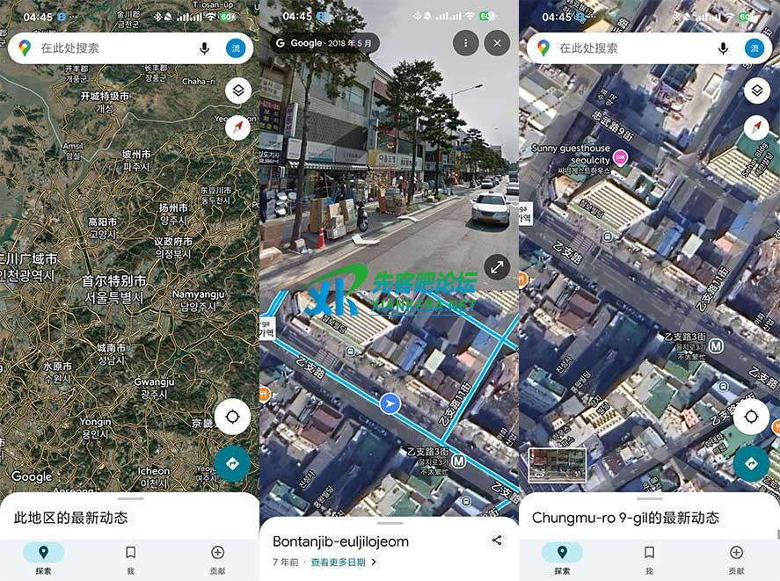Viewport: 780px width, 581px height.
Task: Expand the 此地区的最新动态 bottom sheet handle
Action: click(x=130, y=499)
